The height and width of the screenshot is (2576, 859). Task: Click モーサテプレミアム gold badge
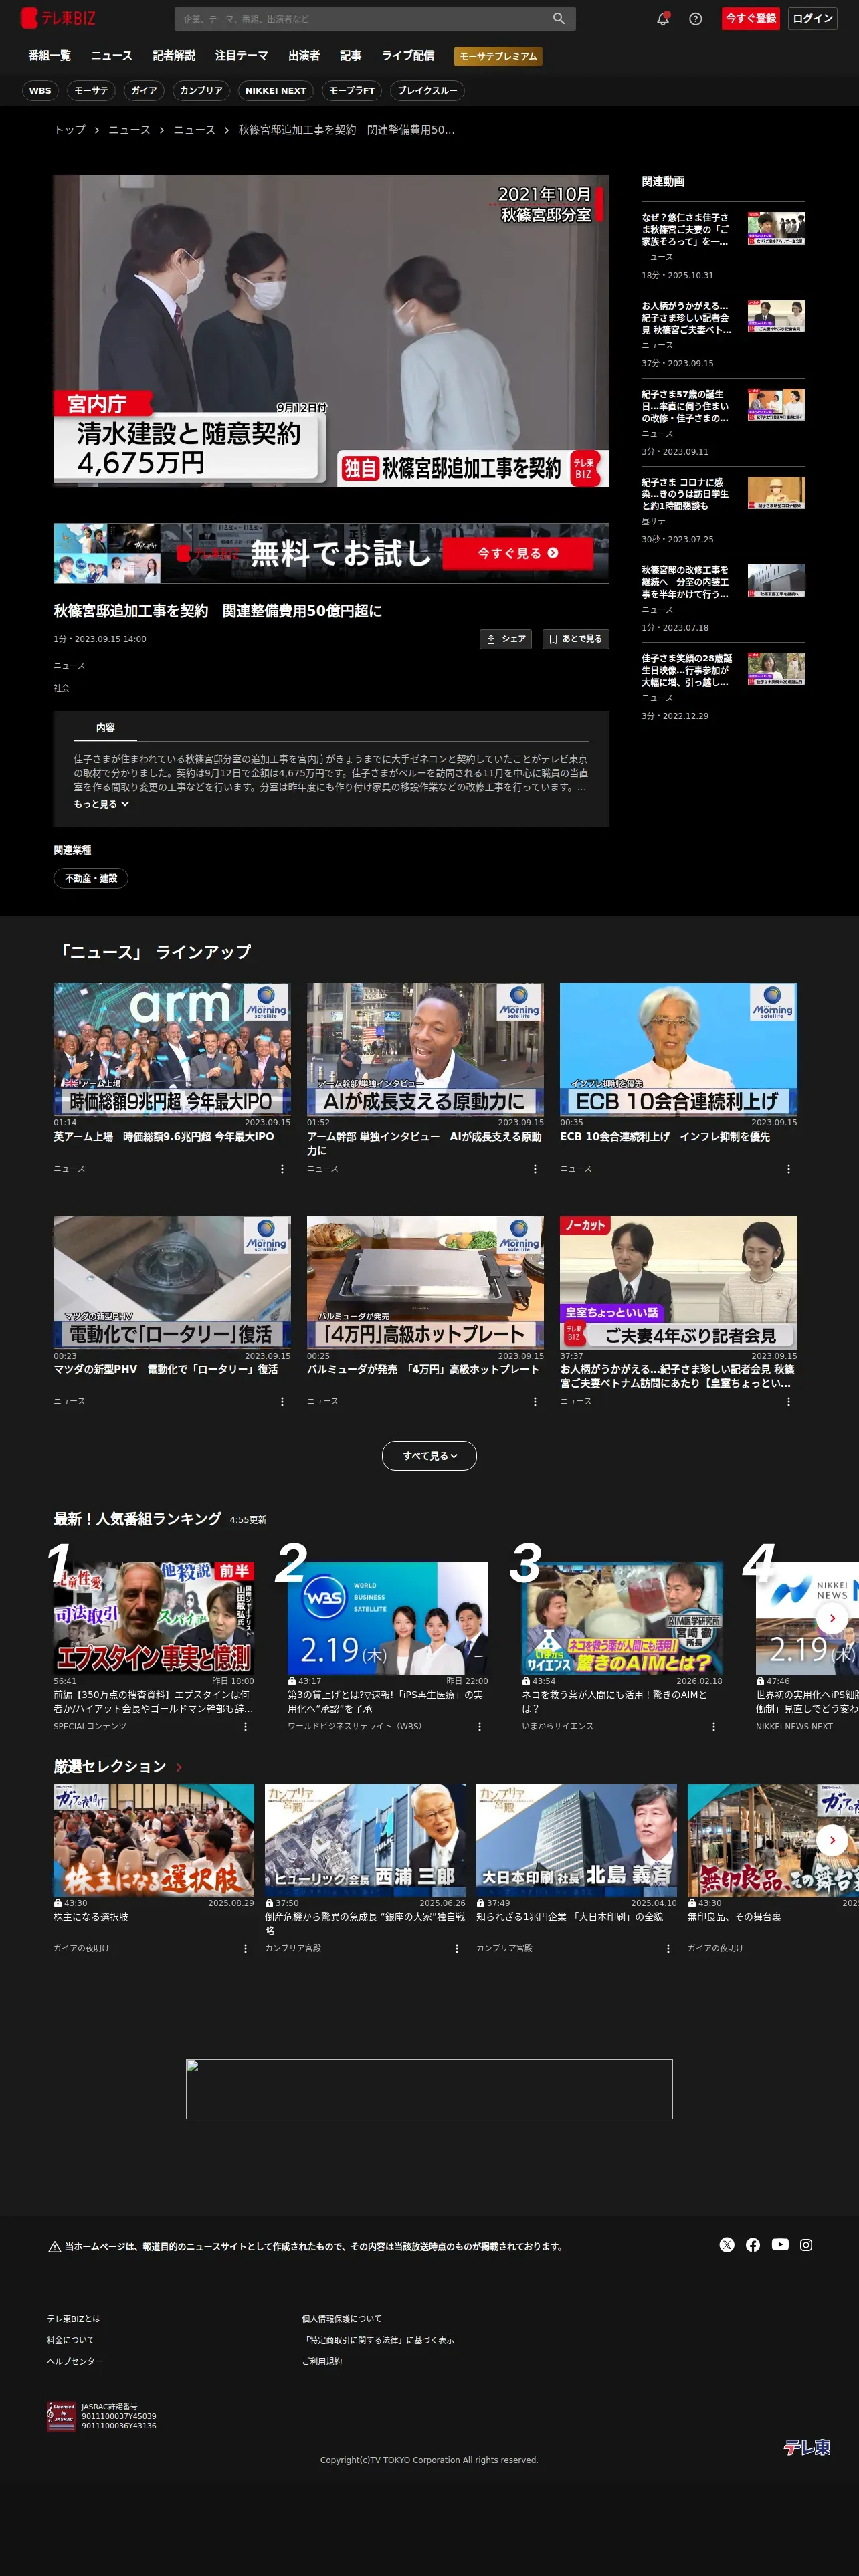pyautogui.click(x=498, y=56)
